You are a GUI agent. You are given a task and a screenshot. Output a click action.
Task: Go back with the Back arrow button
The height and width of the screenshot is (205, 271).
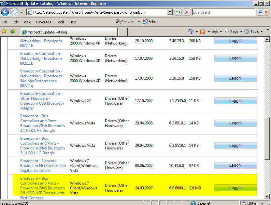point(5,12)
